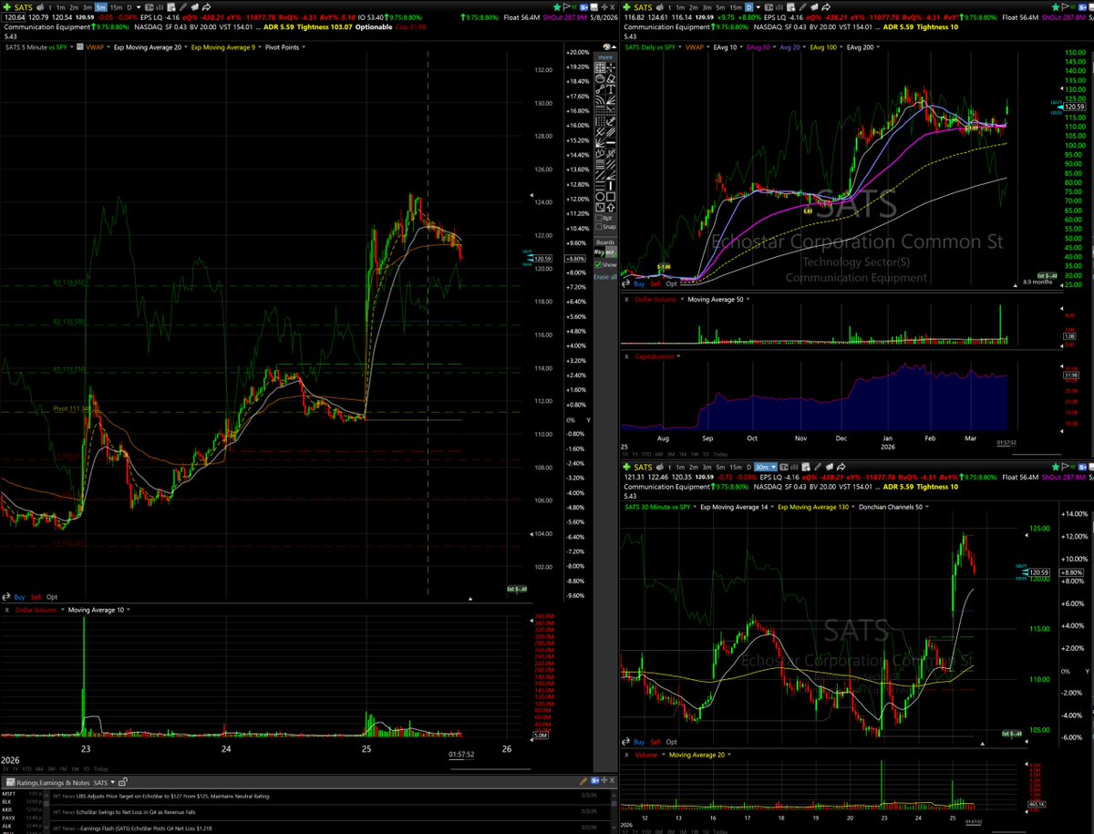Screen dimensions: 1094x834
Task: Switch 5-minute chart to 3m timeframe
Action: pos(88,7)
